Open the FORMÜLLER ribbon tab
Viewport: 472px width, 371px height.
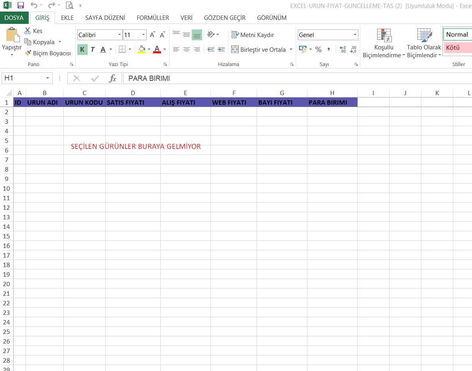[x=153, y=18]
